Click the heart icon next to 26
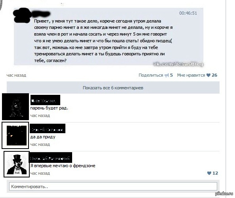The width and height of the screenshot is (235, 198). point(208,75)
